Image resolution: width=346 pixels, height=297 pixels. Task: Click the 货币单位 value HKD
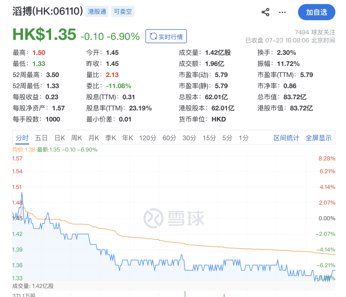tap(219, 119)
